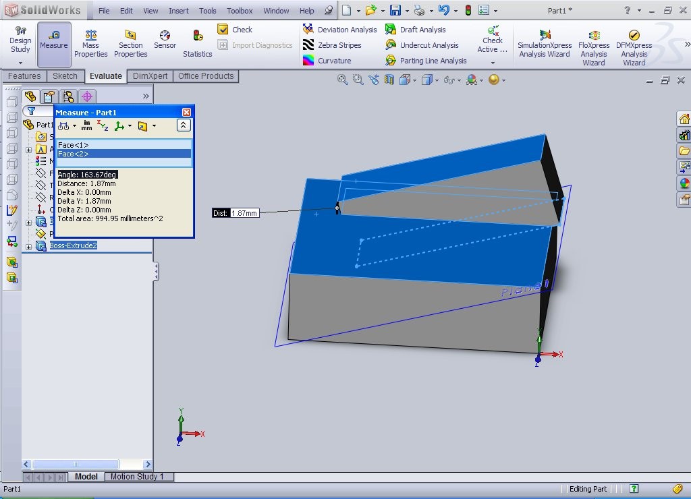691x499 pixels.
Task: Launch DFMXpress Analysis Wizard
Action: [x=634, y=48]
